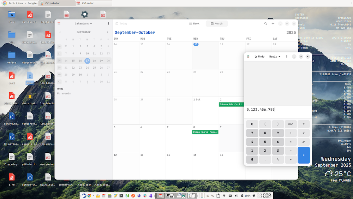Click the calculator expression input field
353x199 pixels.
[x=278, y=110]
